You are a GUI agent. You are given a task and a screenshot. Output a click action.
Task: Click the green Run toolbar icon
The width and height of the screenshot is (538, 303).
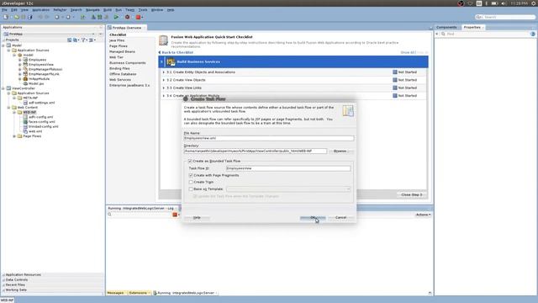[x=116, y=17]
